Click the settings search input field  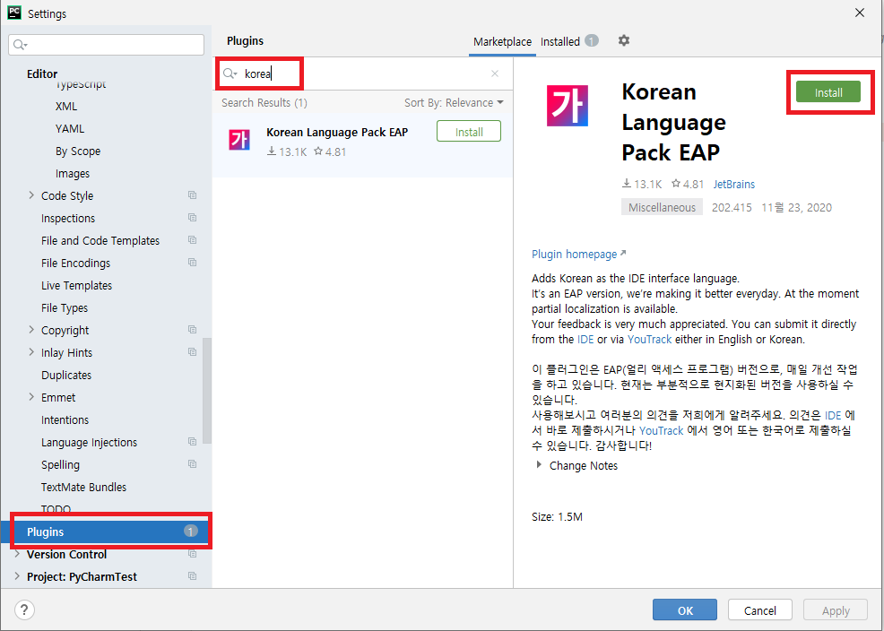106,45
